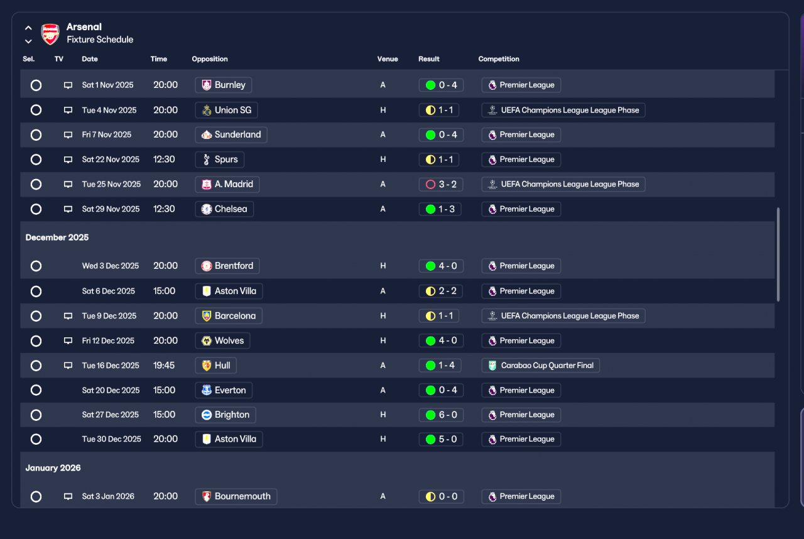Click Premier League in the Chelsea row

[521, 209]
